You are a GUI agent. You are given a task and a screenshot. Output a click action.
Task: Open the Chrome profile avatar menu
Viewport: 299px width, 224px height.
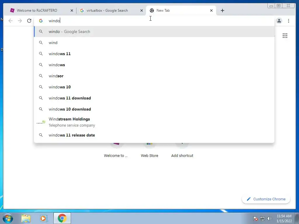coord(279,21)
